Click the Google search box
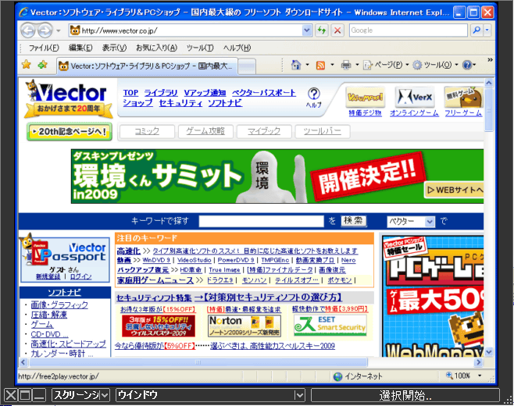Screen dimensions: 514x406 (408, 30)
